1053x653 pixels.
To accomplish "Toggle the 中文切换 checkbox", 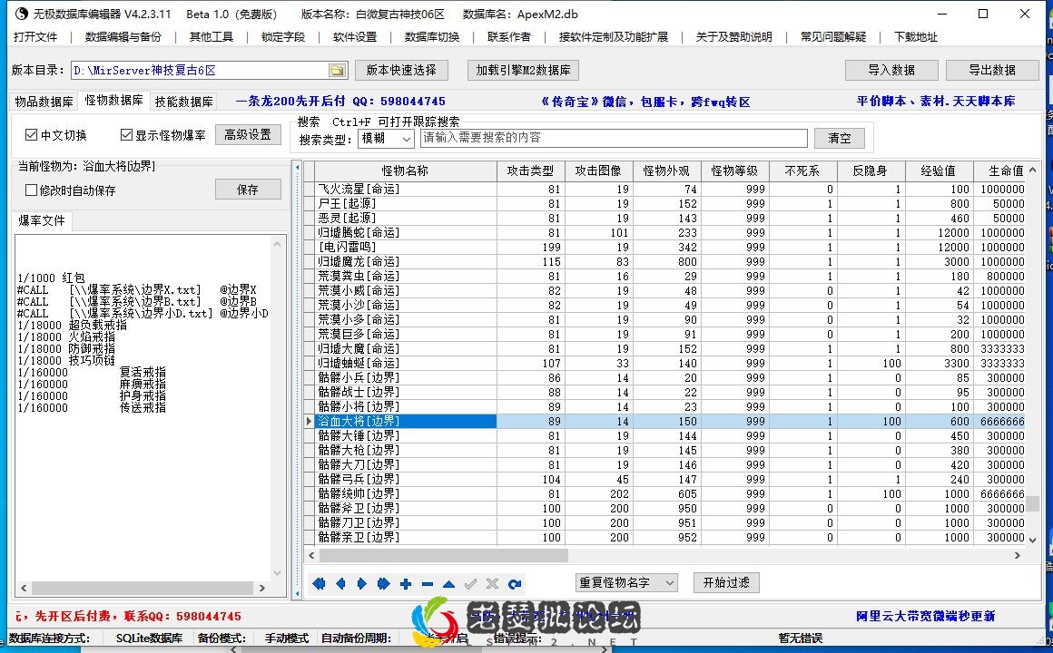I will click(55, 135).
